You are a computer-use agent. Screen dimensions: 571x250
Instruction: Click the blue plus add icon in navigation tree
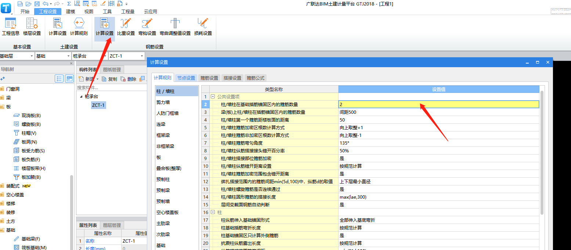click(x=3, y=79)
